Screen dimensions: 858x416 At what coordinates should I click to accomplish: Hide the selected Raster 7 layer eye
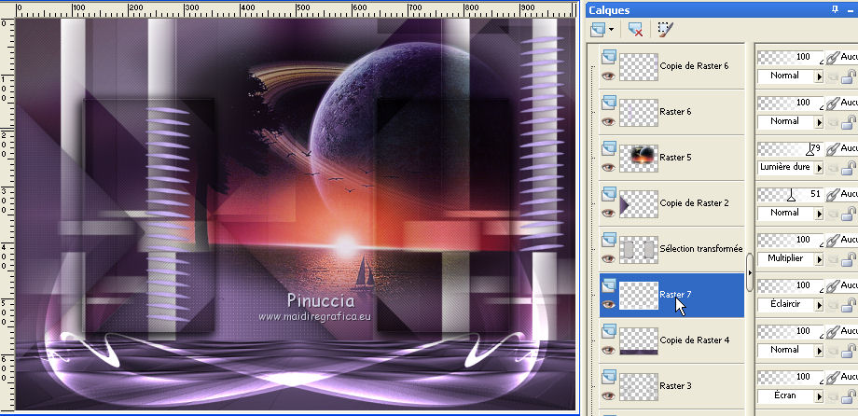coord(608,305)
